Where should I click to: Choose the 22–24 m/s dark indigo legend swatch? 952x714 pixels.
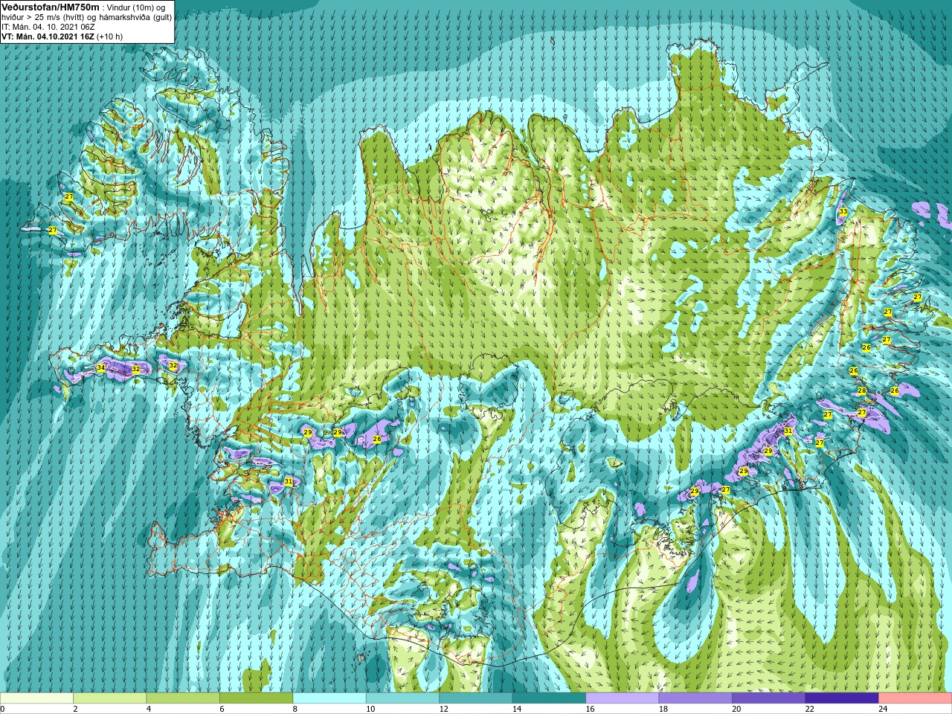(x=843, y=698)
